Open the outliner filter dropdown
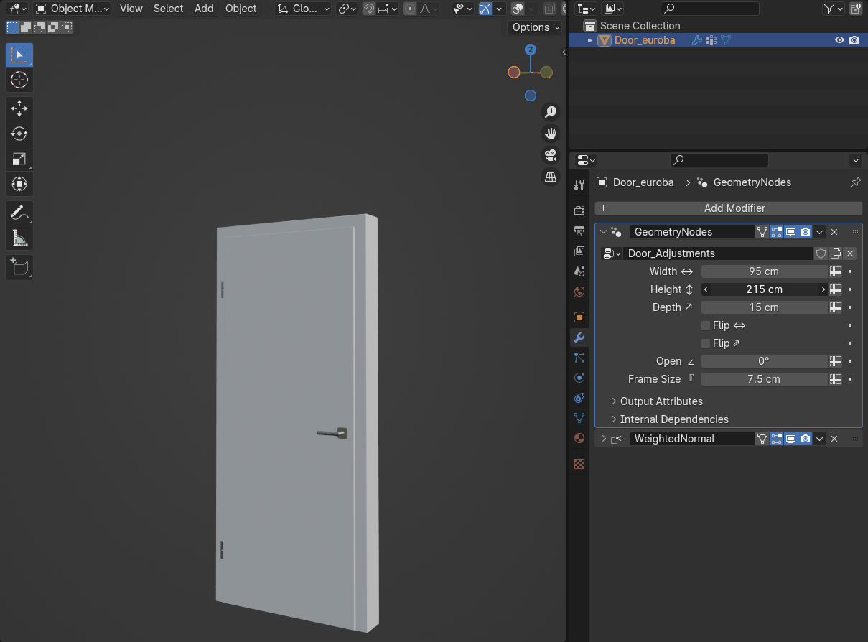 click(x=833, y=9)
